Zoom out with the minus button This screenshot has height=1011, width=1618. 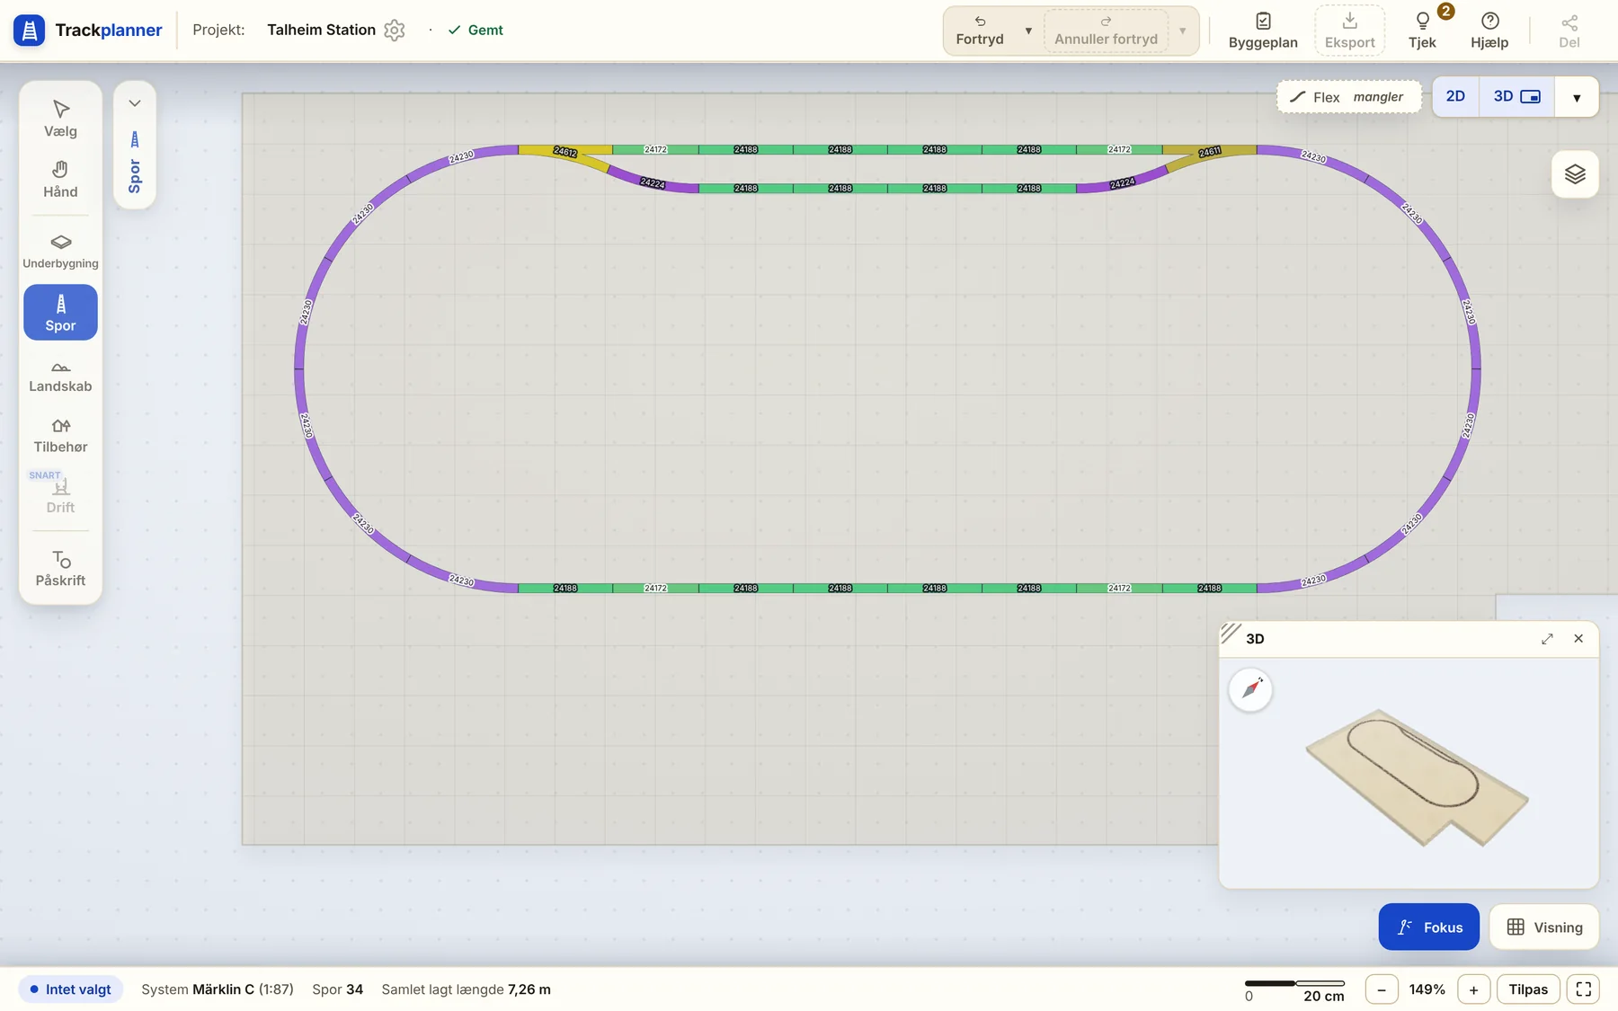(1382, 989)
